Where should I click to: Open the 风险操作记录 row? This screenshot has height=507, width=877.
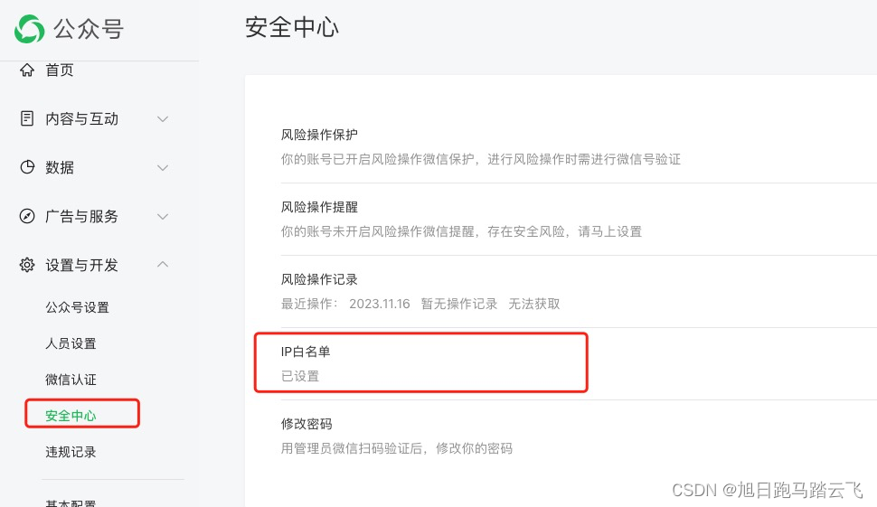point(579,292)
